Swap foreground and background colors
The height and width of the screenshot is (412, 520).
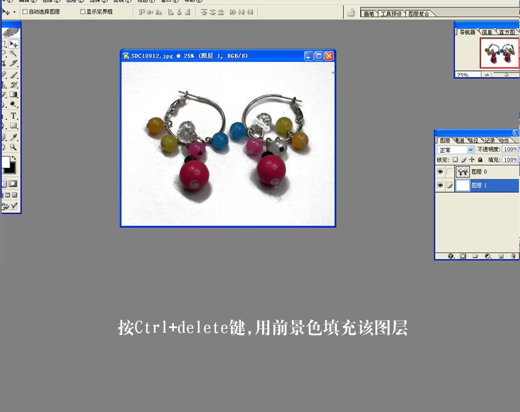[14, 157]
